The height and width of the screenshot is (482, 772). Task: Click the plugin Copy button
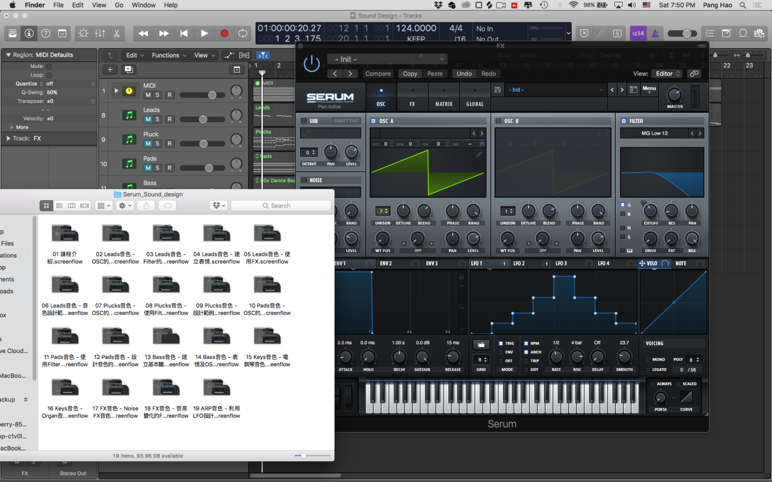pyautogui.click(x=410, y=74)
